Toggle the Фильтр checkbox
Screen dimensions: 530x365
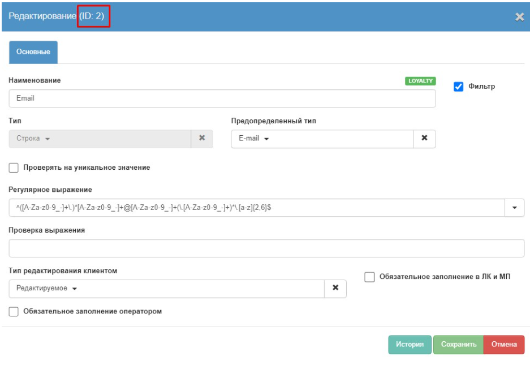(459, 87)
